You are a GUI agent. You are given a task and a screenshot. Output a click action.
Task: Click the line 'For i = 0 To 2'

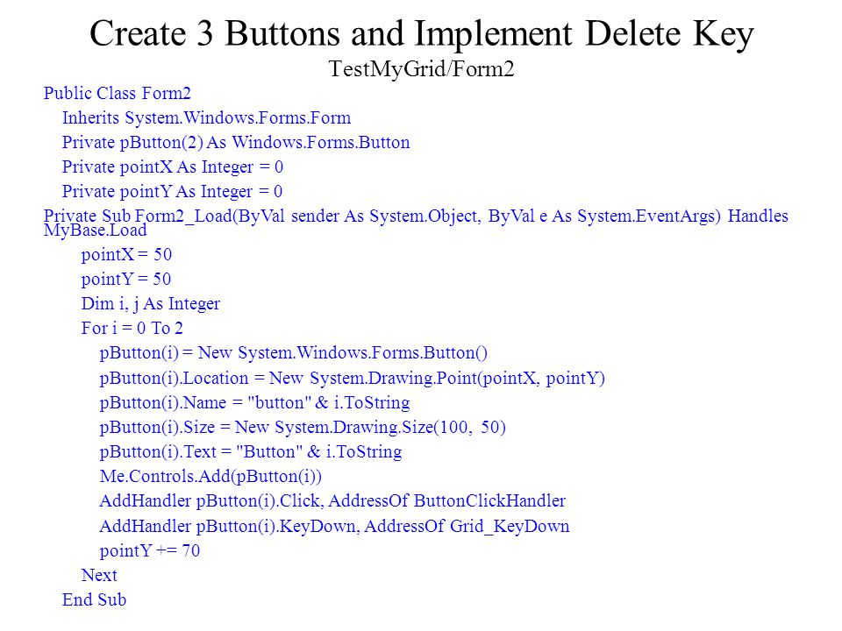pos(132,328)
